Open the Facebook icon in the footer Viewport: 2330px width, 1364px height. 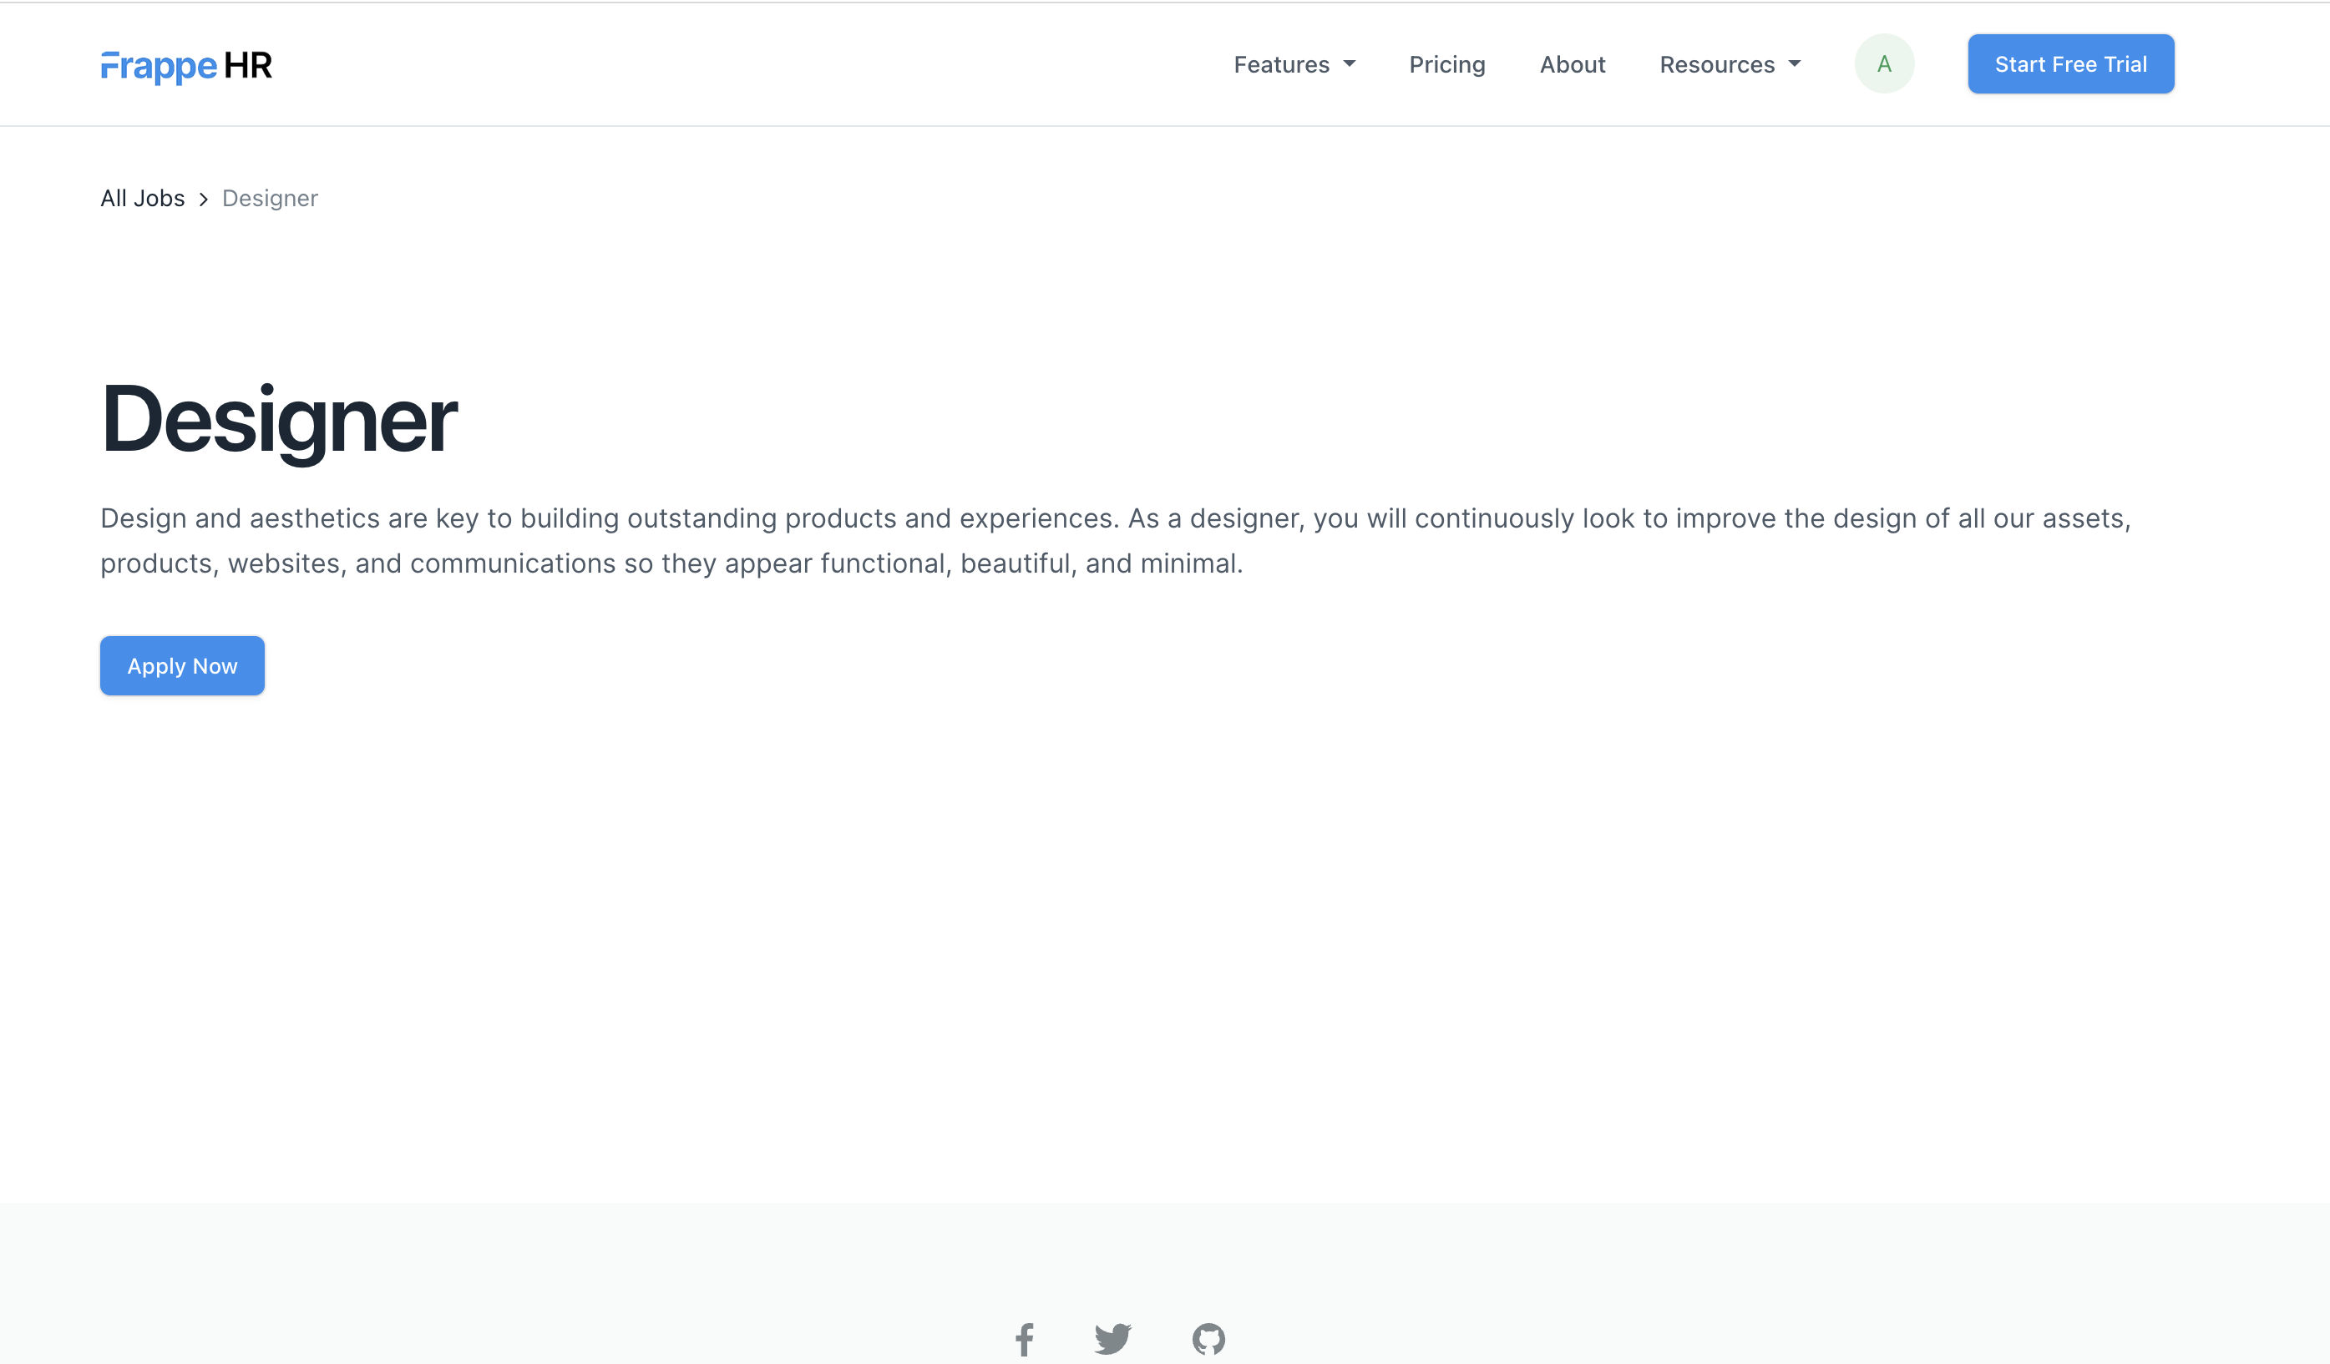click(1025, 1339)
